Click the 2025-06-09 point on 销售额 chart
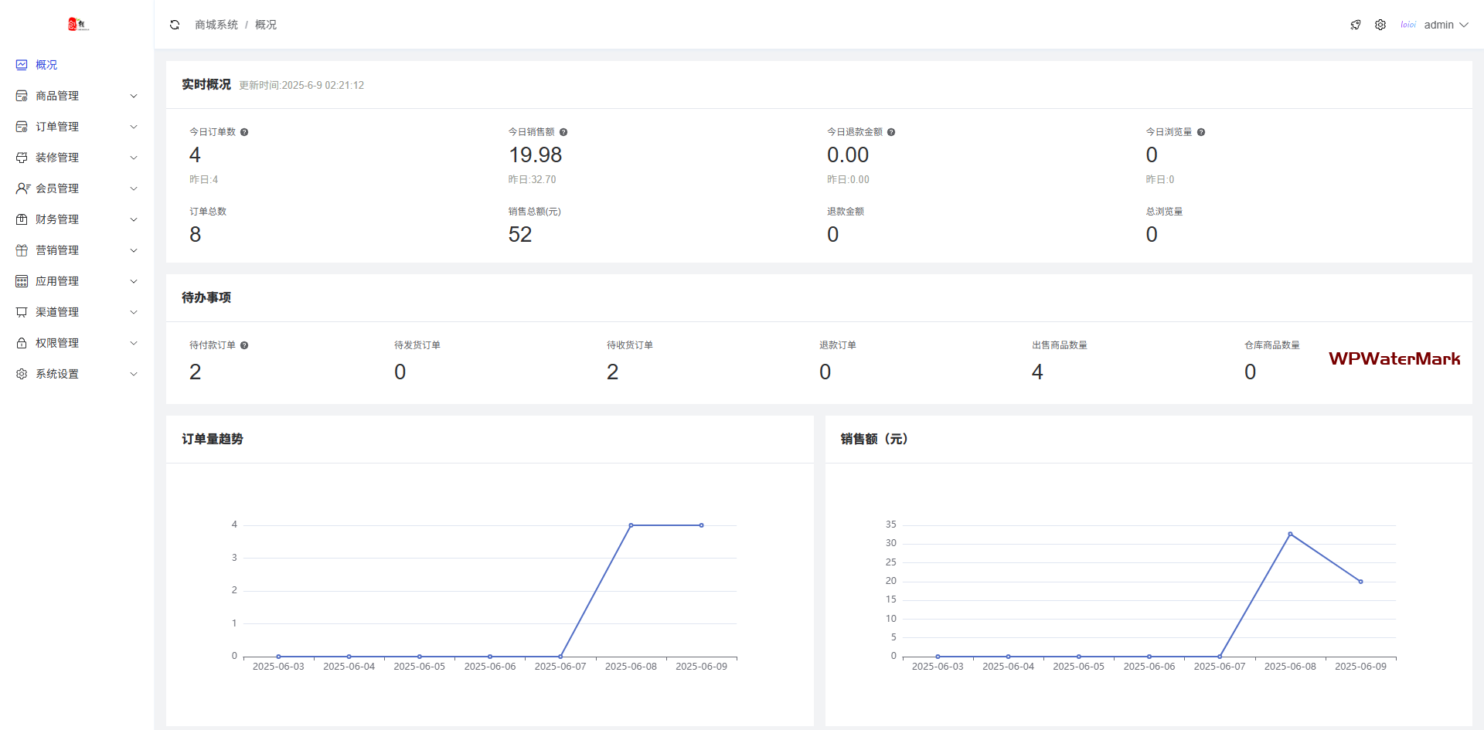The height and width of the screenshot is (730, 1484). (x=1360, y=582)
